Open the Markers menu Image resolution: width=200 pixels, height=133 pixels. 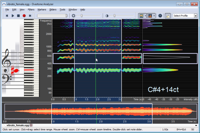pos(42,10)
